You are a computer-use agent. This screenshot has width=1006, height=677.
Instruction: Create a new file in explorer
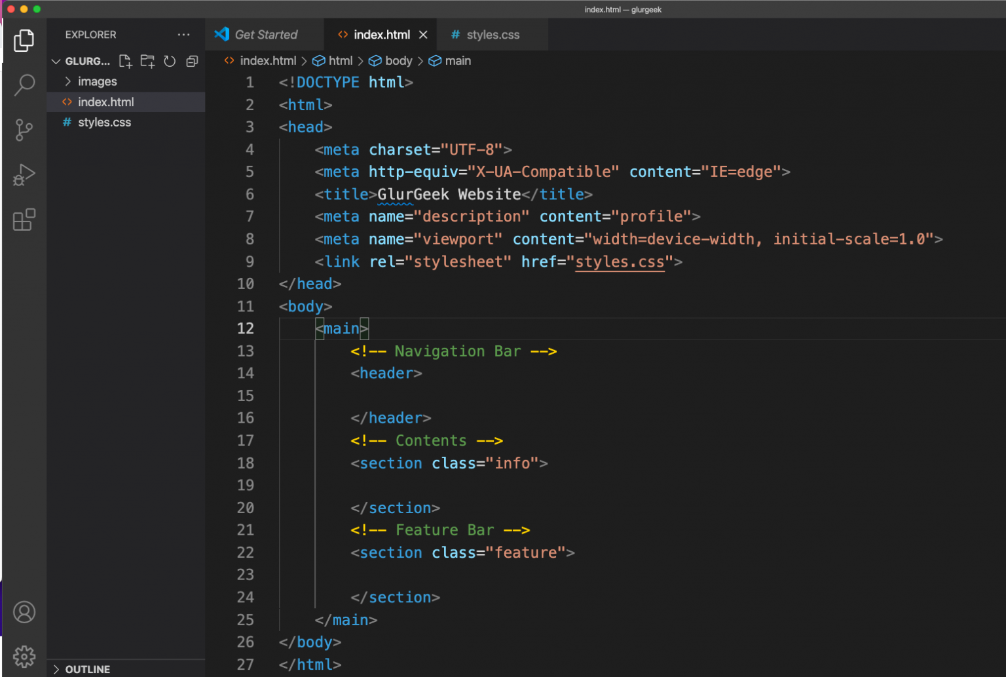[x=125, y=62]
